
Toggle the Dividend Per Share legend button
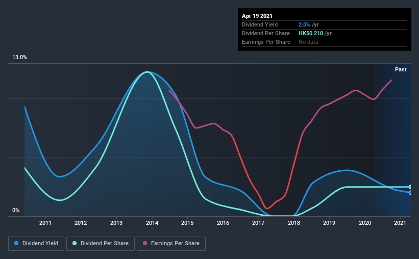(101, 244)
